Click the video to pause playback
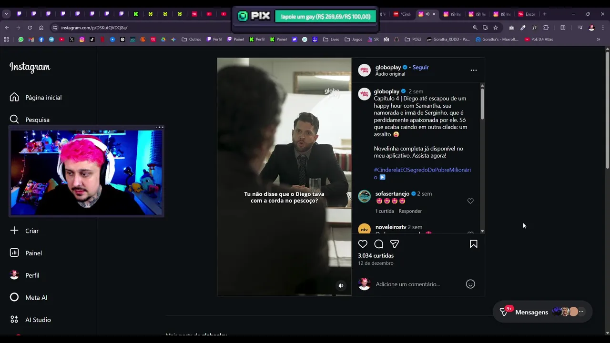The width and height of the screenshot is (610, 343). point(284,177)
